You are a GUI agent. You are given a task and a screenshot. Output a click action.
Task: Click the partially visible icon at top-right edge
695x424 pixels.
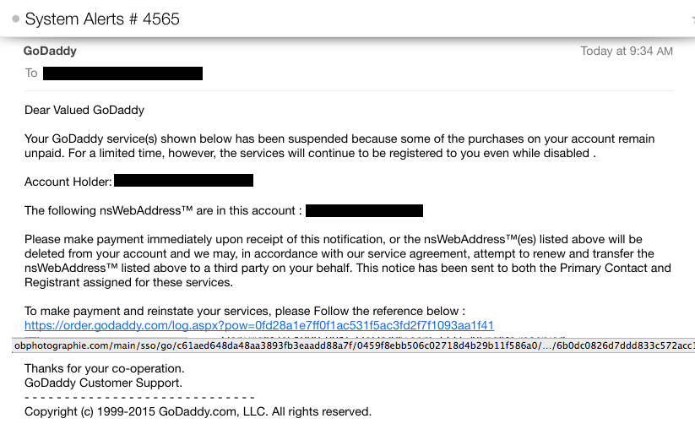692,19
